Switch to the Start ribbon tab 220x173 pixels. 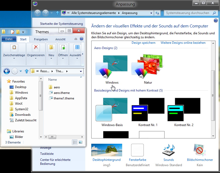click(23, 39)
